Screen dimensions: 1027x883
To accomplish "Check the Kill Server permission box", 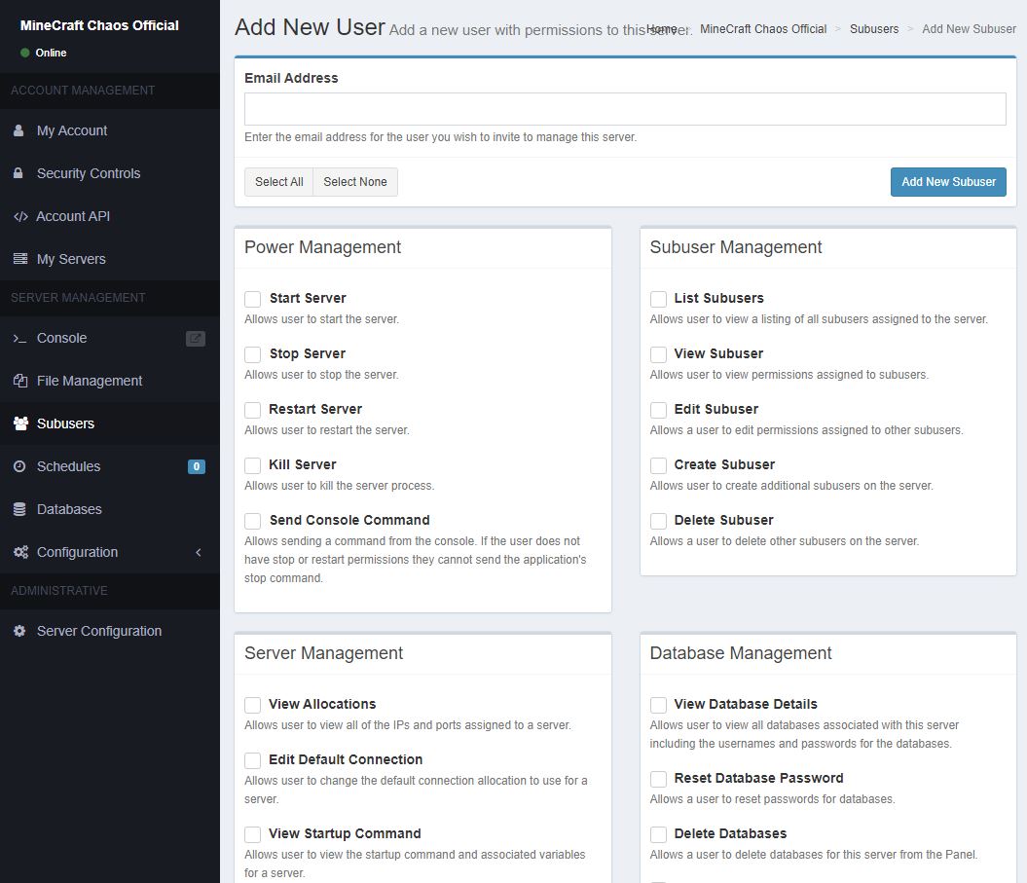I will point(253,465).
